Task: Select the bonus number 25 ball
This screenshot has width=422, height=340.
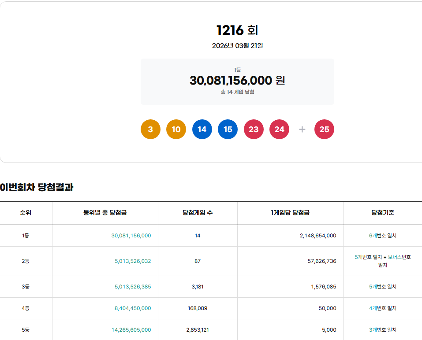Action: [x=324, y=129]
